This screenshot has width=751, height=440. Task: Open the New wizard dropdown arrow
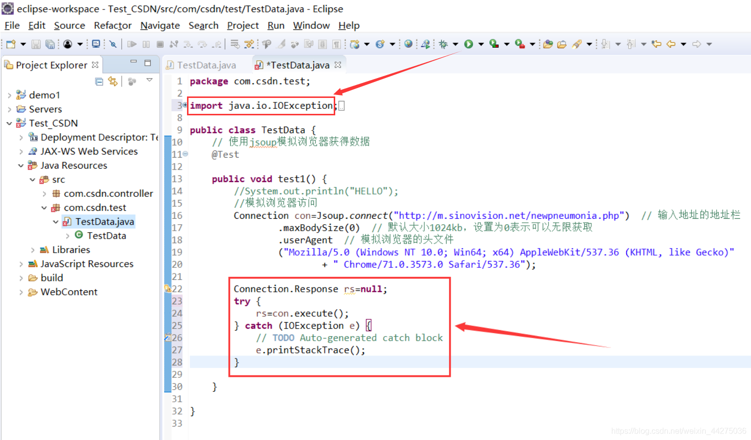point(23,44)
